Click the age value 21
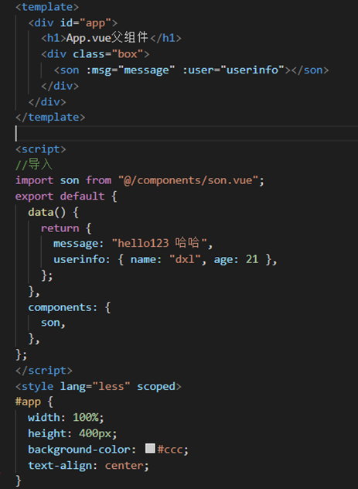 pos(252,259)
